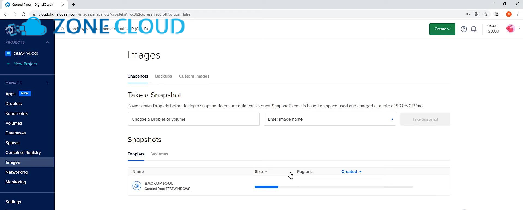
Task: Bookmark this page with the star icon
Action: (486, 14)
